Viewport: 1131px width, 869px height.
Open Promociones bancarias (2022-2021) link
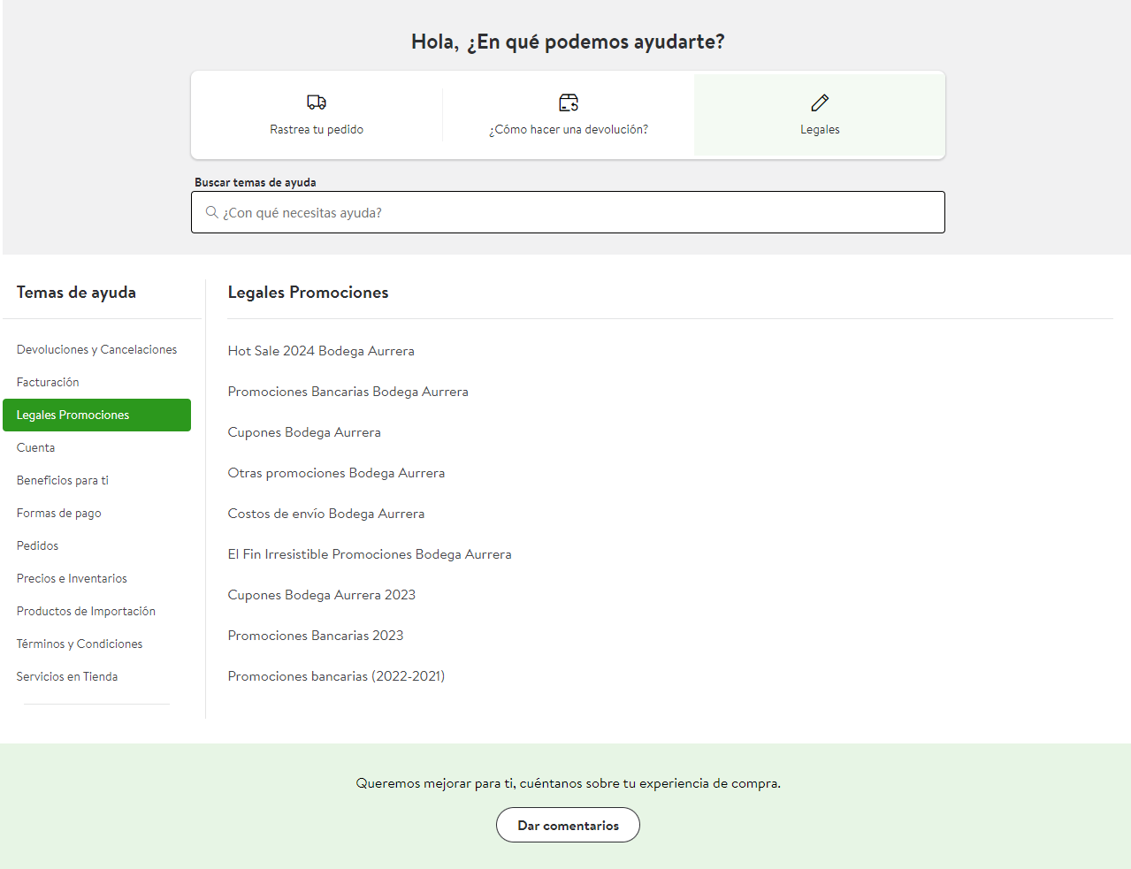[336, 676]
